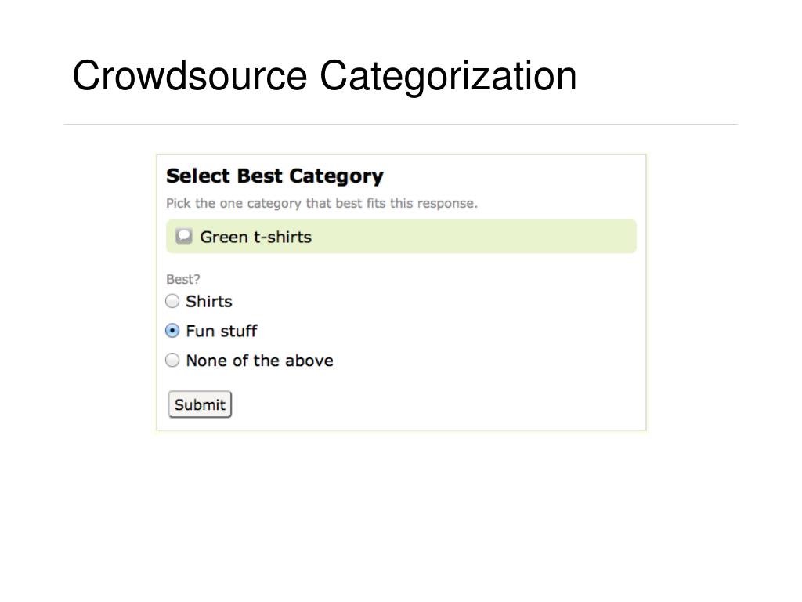Click the word response in the instruction text
802x602 pixels.
pos(447,204)
